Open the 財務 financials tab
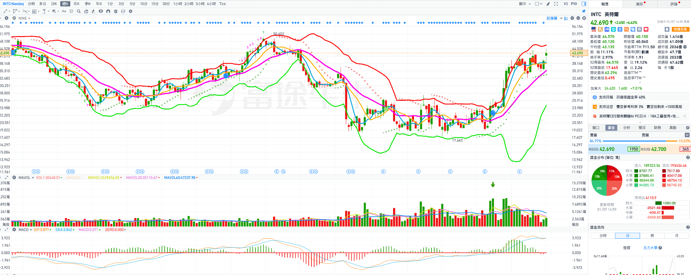691x275 pixels. [x=657, y=128]
